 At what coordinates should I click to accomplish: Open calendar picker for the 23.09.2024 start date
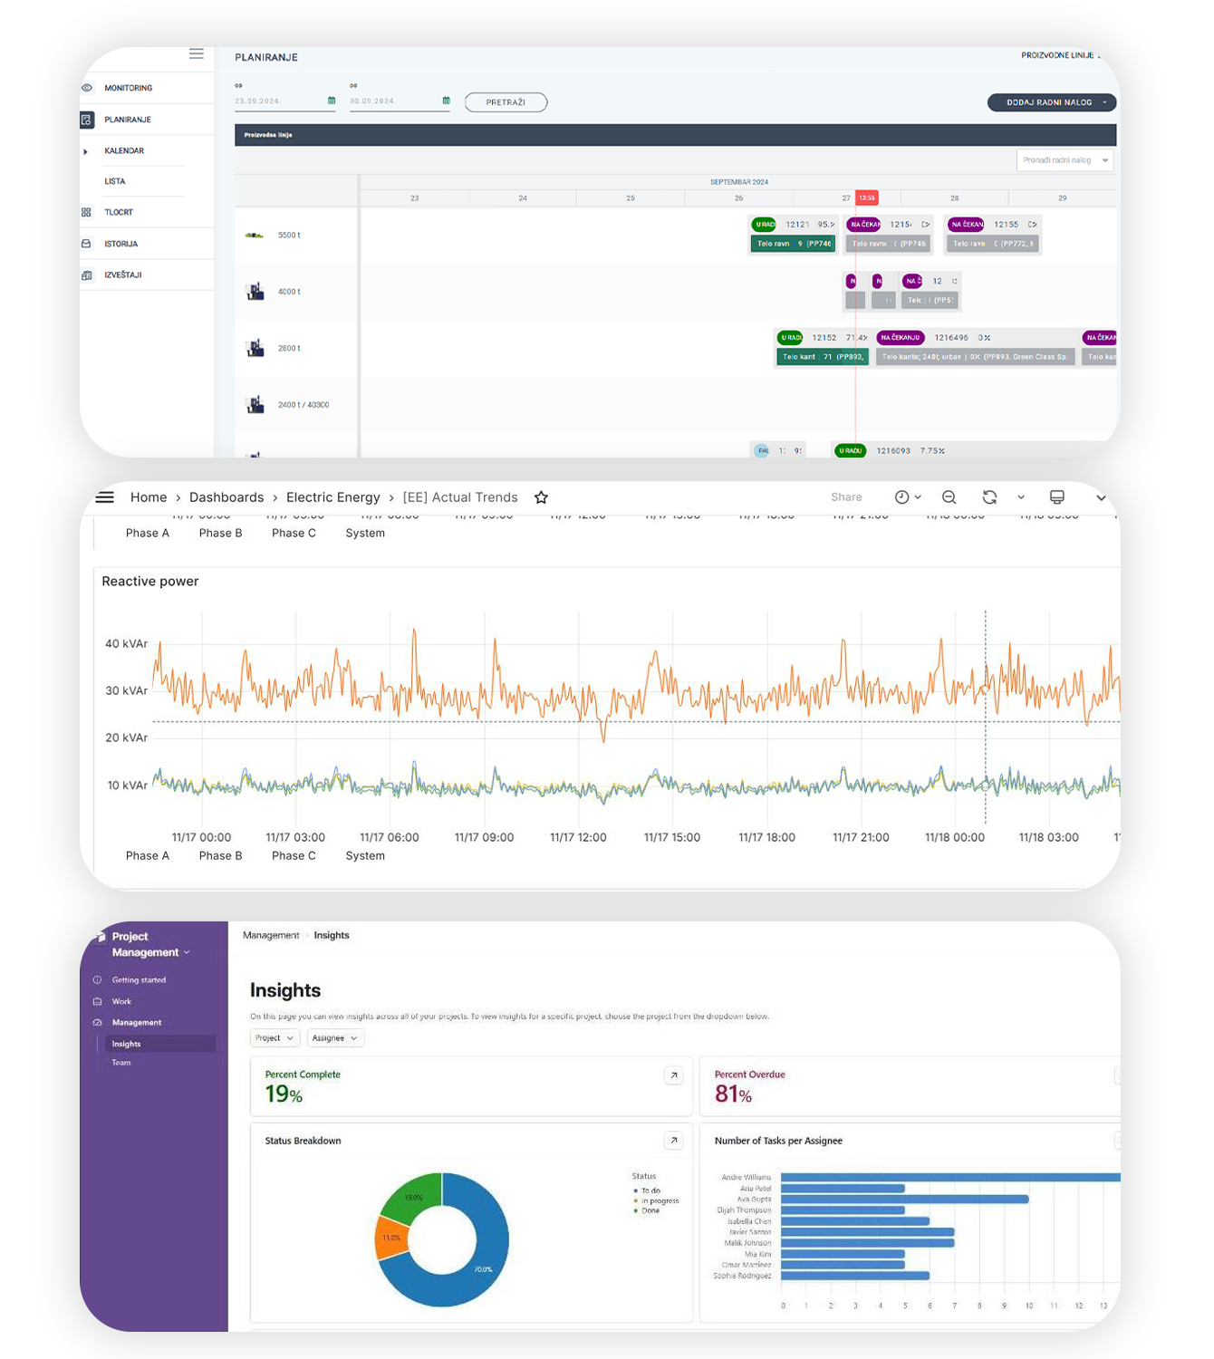(x=332, y=101)
